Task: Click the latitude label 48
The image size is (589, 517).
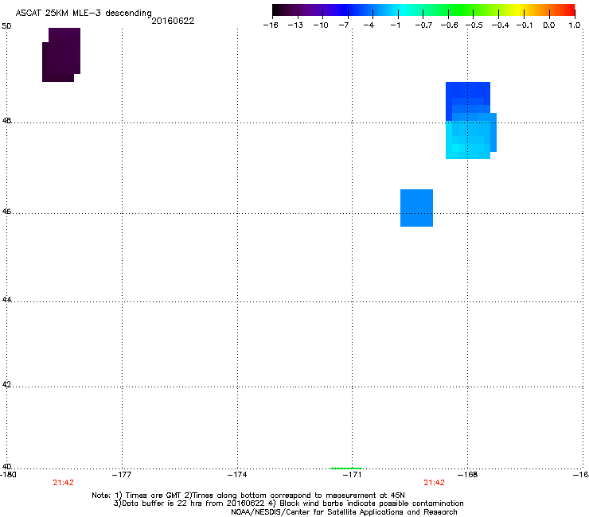Action: 6,121
